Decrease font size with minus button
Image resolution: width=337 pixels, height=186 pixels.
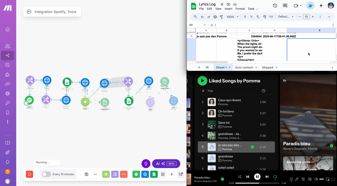click(300, 17)
